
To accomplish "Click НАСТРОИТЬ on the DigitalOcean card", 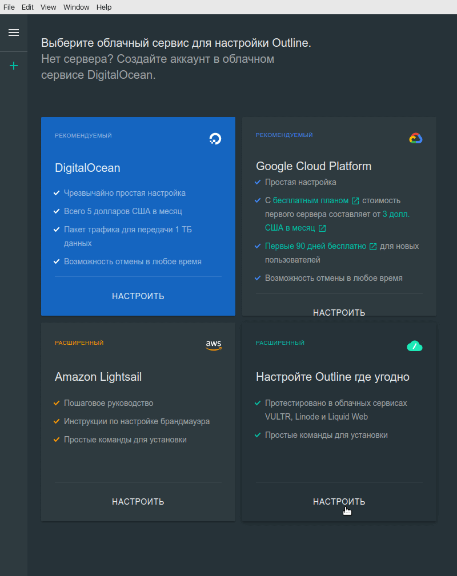I will coord(138,296).
